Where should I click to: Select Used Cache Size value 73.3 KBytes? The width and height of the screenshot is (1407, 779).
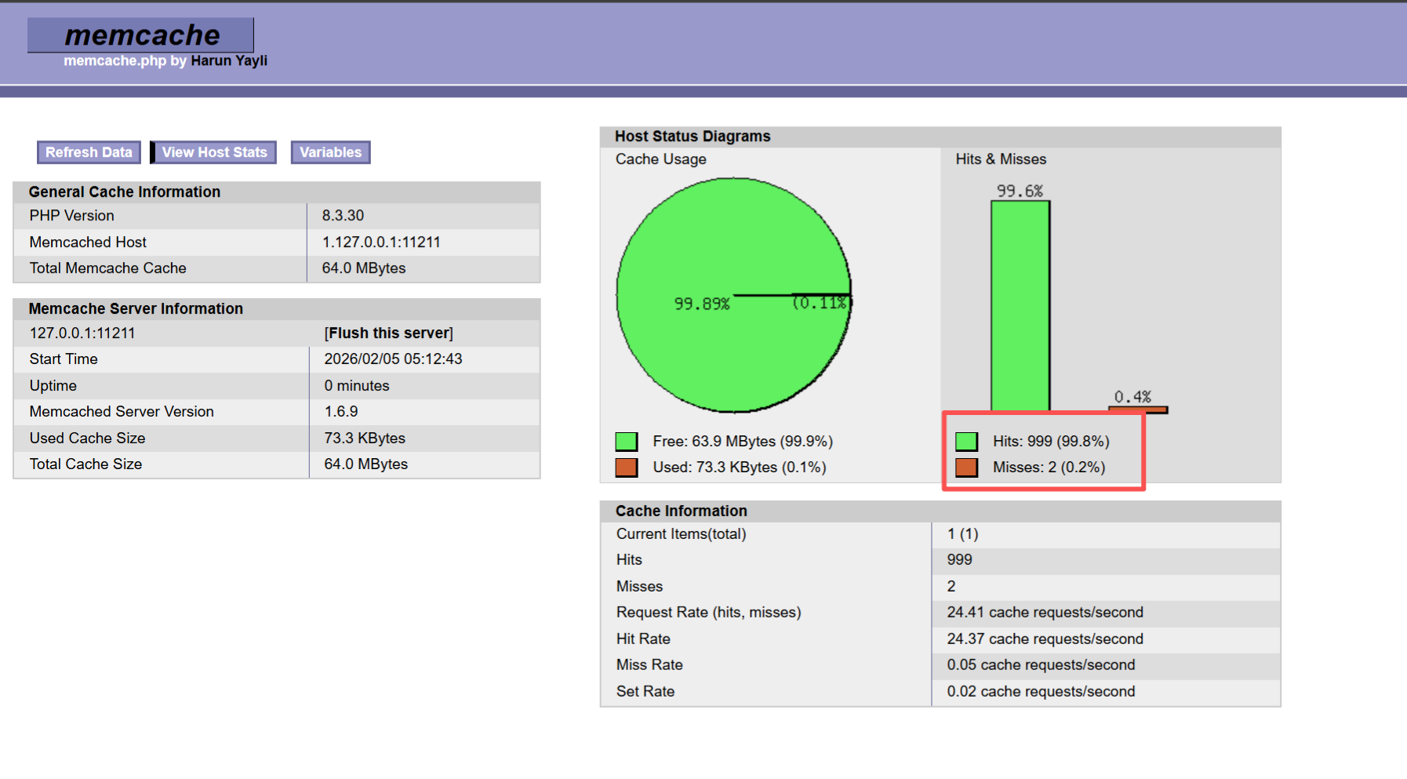point(365,439)
